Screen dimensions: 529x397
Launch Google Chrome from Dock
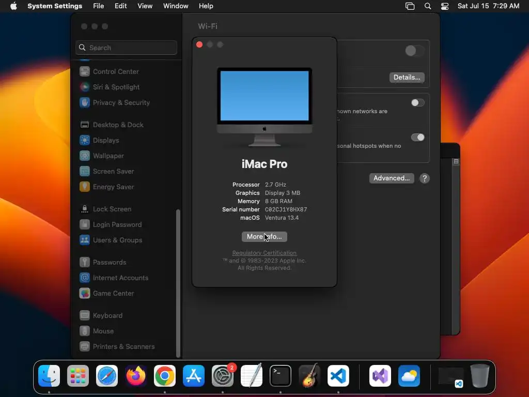pos(165,376)
